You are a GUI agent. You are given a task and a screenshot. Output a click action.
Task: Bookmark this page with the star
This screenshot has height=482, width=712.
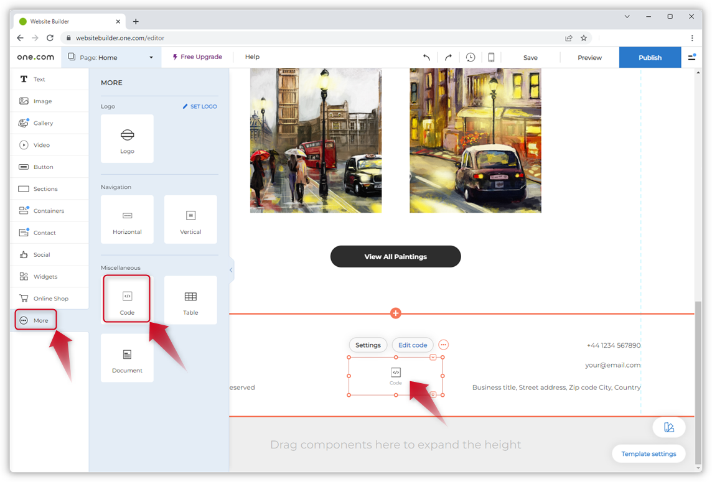pyautogui.click(x=584, y=38)
